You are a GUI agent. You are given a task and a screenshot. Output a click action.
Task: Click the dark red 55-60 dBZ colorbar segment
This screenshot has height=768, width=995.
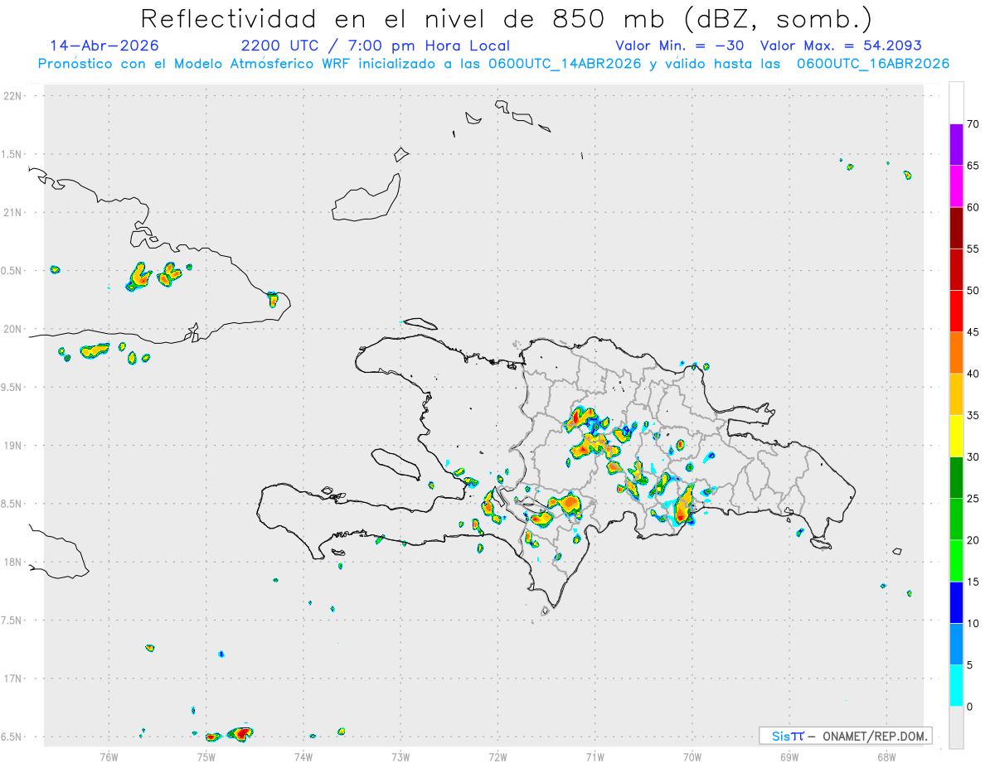[x=956, y=228]
